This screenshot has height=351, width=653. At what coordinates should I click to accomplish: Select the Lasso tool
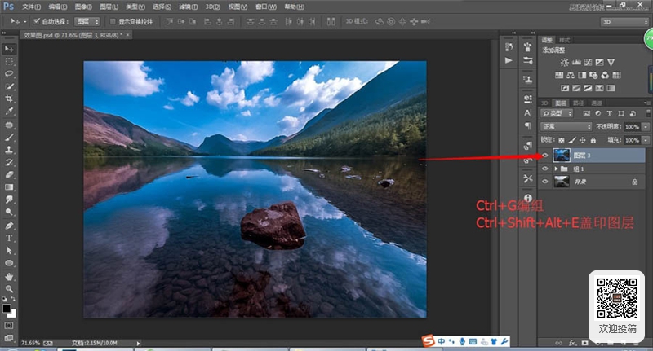click(x=9, y=74)
